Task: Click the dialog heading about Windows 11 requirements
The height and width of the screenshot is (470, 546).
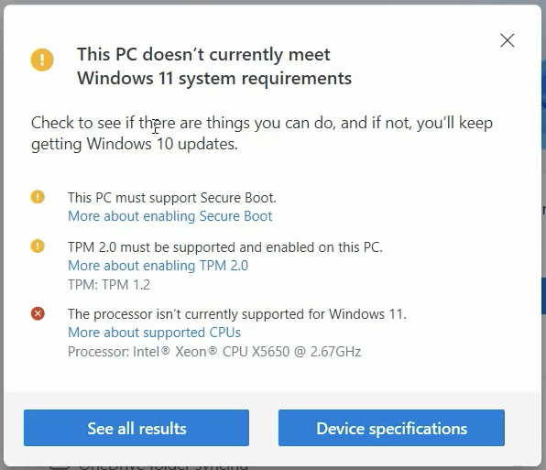Action: click(214, 66)
